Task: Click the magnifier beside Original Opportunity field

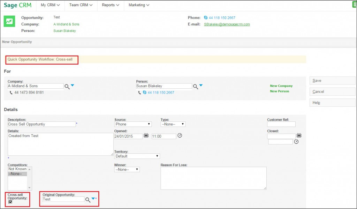Action: point(88,200)
